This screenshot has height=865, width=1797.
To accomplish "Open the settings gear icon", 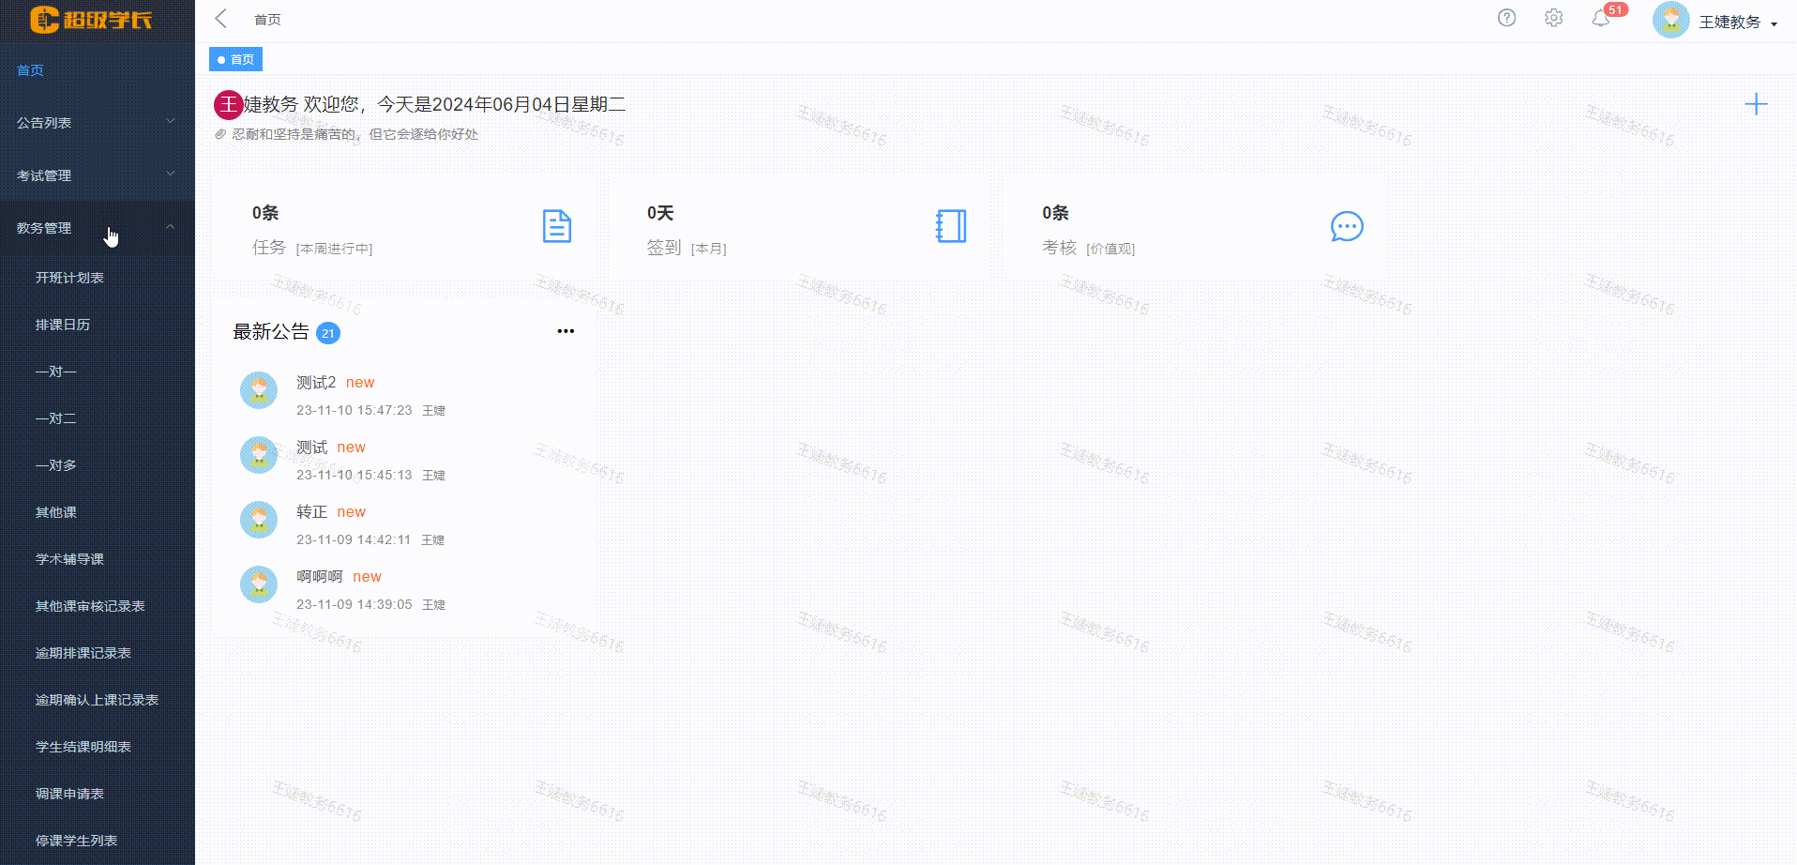I will (x=1553, y=18).
